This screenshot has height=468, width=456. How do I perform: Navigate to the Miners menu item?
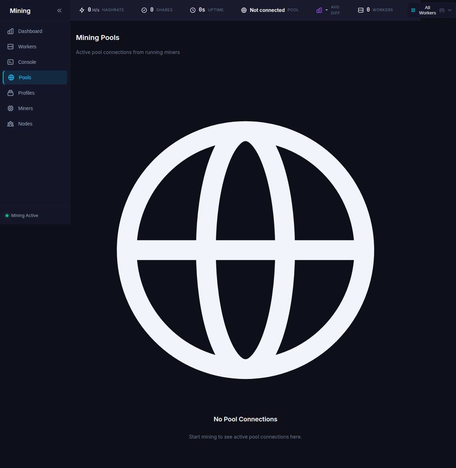coord(26,108)
